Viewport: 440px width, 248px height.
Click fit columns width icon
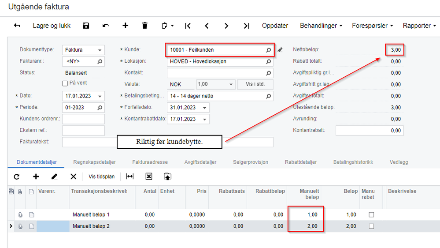pyautogui.click(x=130, y=177)
